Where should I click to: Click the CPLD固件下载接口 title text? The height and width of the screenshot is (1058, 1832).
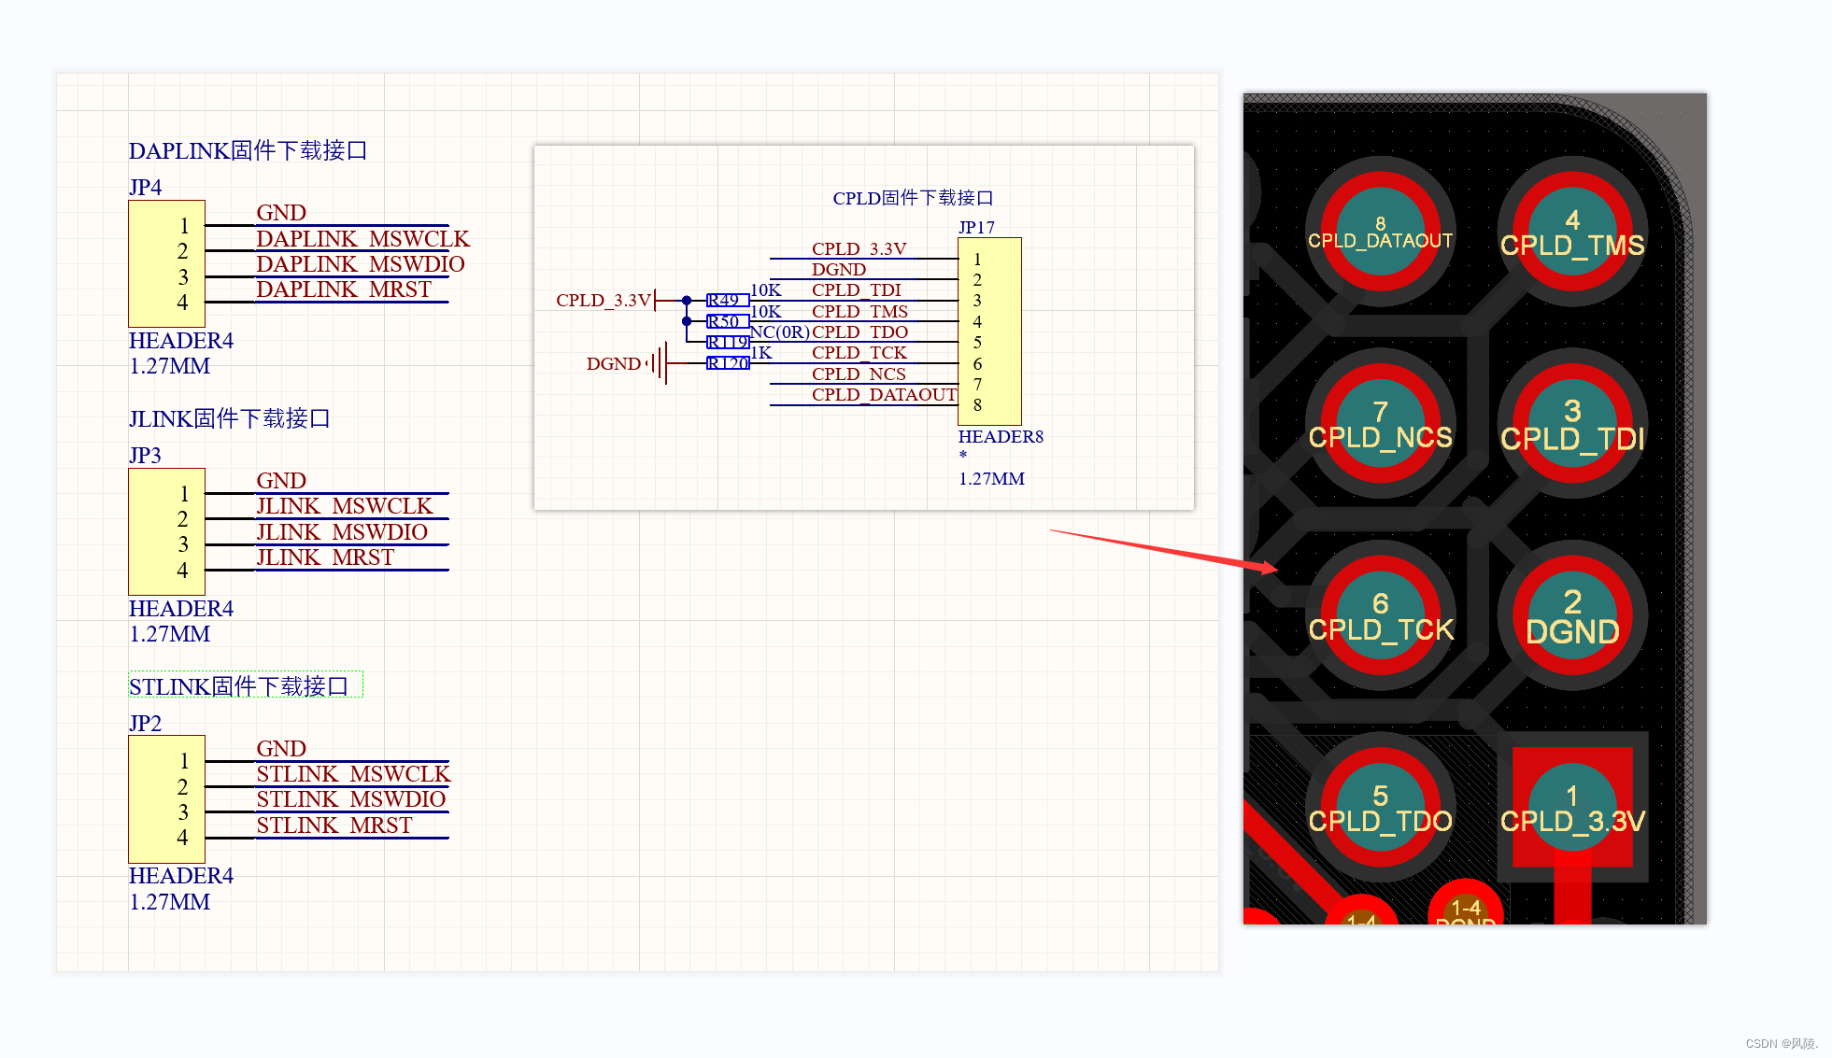coord(913,198)
